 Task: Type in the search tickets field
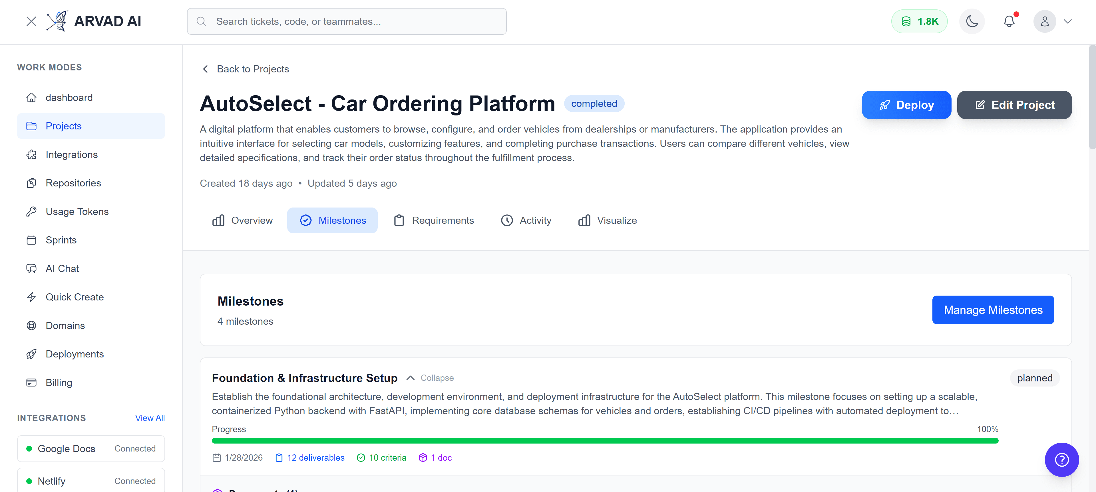(x=347, y=21)
